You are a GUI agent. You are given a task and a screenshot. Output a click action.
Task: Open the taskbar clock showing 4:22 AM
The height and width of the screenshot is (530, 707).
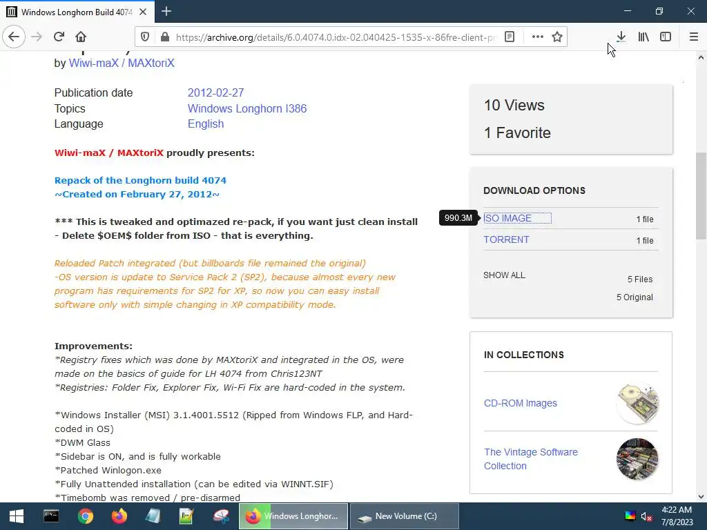pyautogui.click(x=677, y=516)
